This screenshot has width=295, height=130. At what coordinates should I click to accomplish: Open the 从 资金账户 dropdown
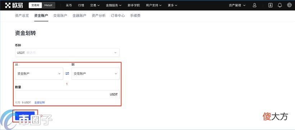click(x=39, y=74)
